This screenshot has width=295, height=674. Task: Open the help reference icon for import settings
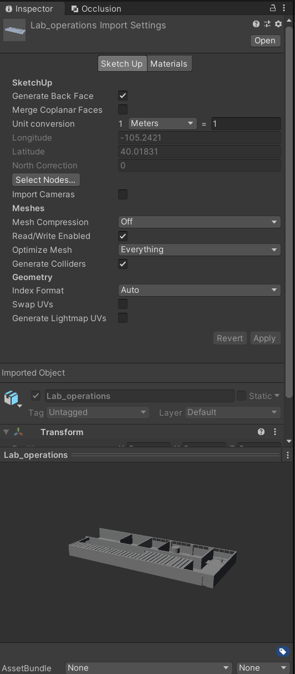pyautogui.click(x=256, y=24)
